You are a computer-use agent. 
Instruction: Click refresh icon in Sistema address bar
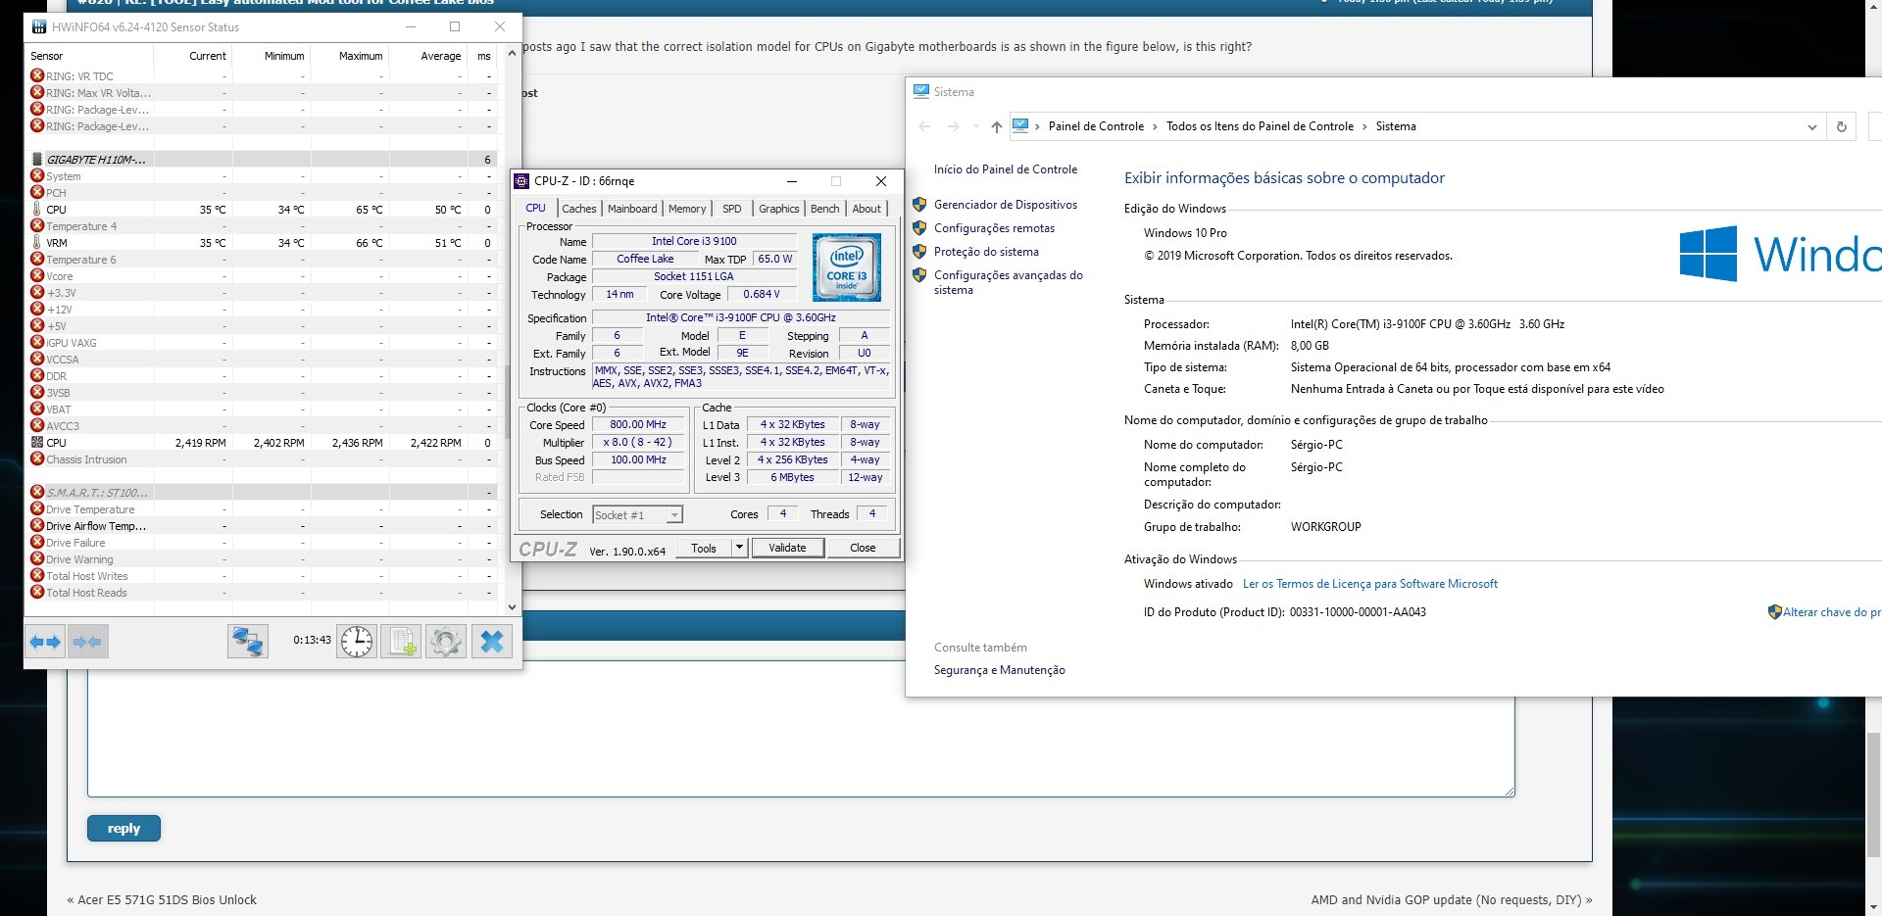1841,126
